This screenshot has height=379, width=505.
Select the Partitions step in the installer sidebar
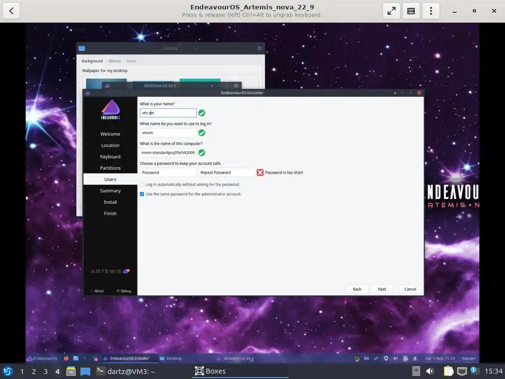110,168
